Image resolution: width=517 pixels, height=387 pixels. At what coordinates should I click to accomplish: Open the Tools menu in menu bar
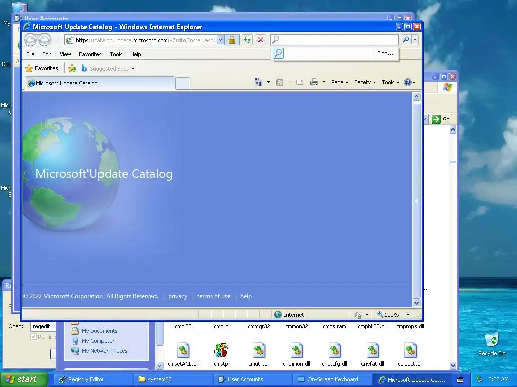116,54
